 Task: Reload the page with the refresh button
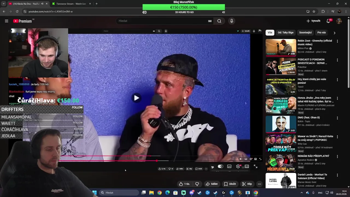pyautogui.click(x=17, y=11)
